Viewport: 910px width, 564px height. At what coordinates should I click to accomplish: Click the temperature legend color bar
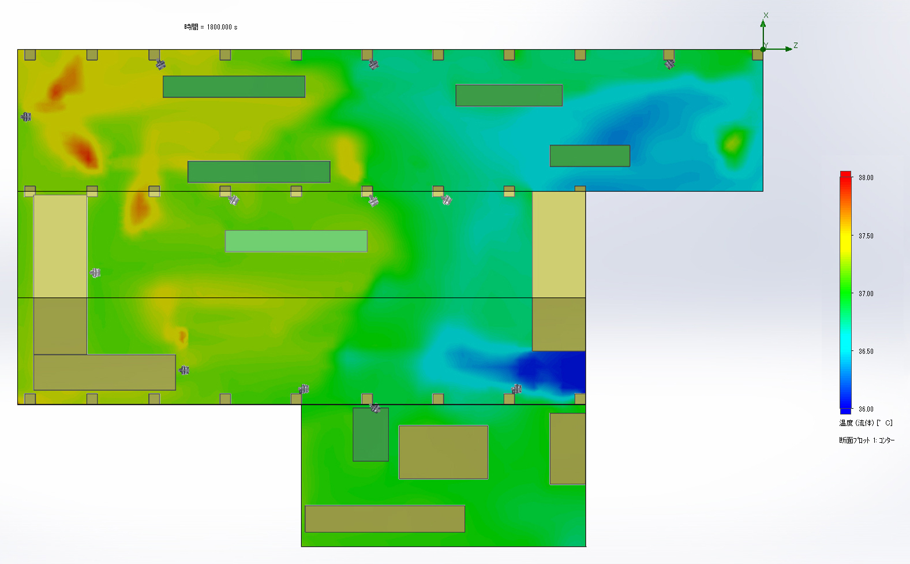[x=845, y=293]
